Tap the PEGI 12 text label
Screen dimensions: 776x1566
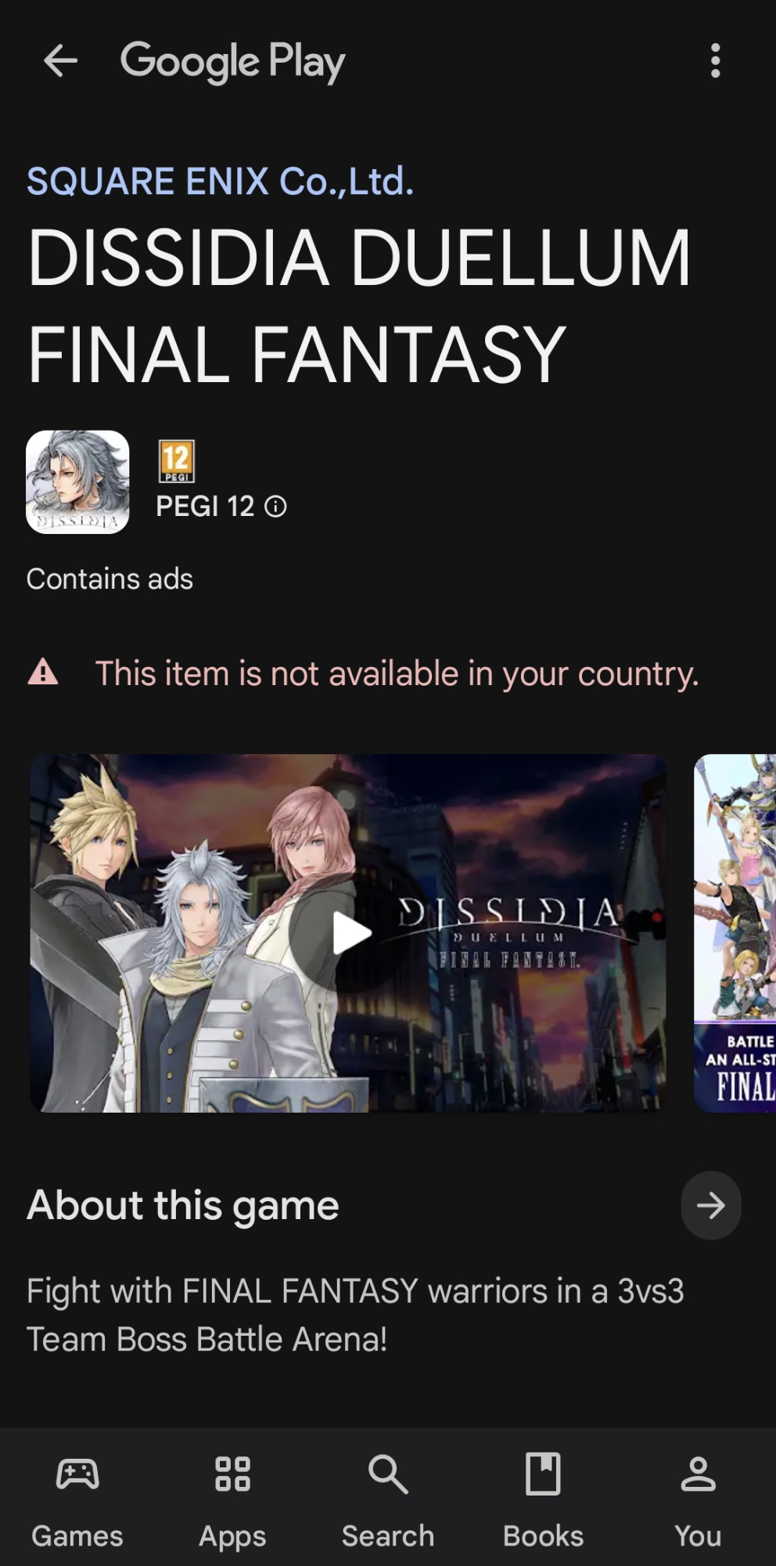[x=205, y=507]
